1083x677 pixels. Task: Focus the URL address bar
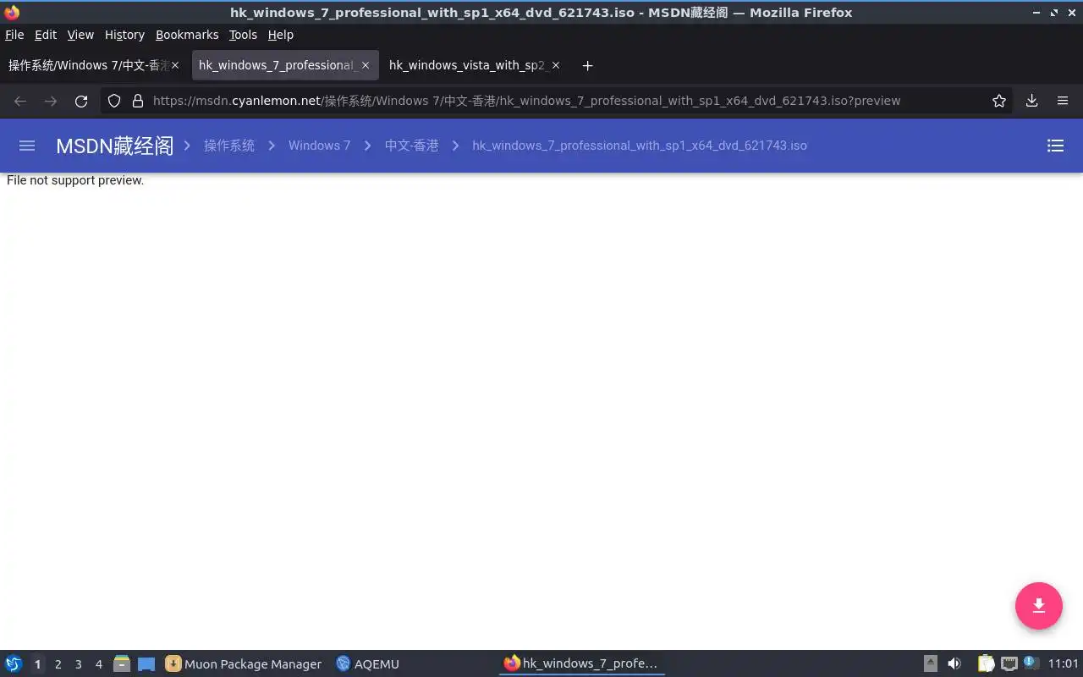tap(558, 101)
